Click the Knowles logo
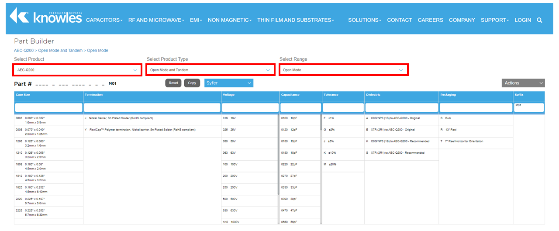This screenshot has width=559, height=231. click(x=45, y=16)
